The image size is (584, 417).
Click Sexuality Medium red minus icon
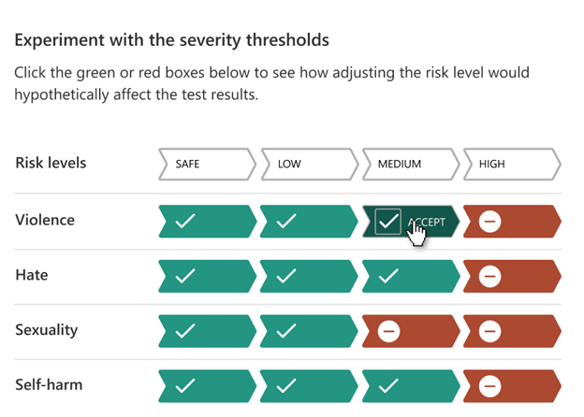click(388, 330)
